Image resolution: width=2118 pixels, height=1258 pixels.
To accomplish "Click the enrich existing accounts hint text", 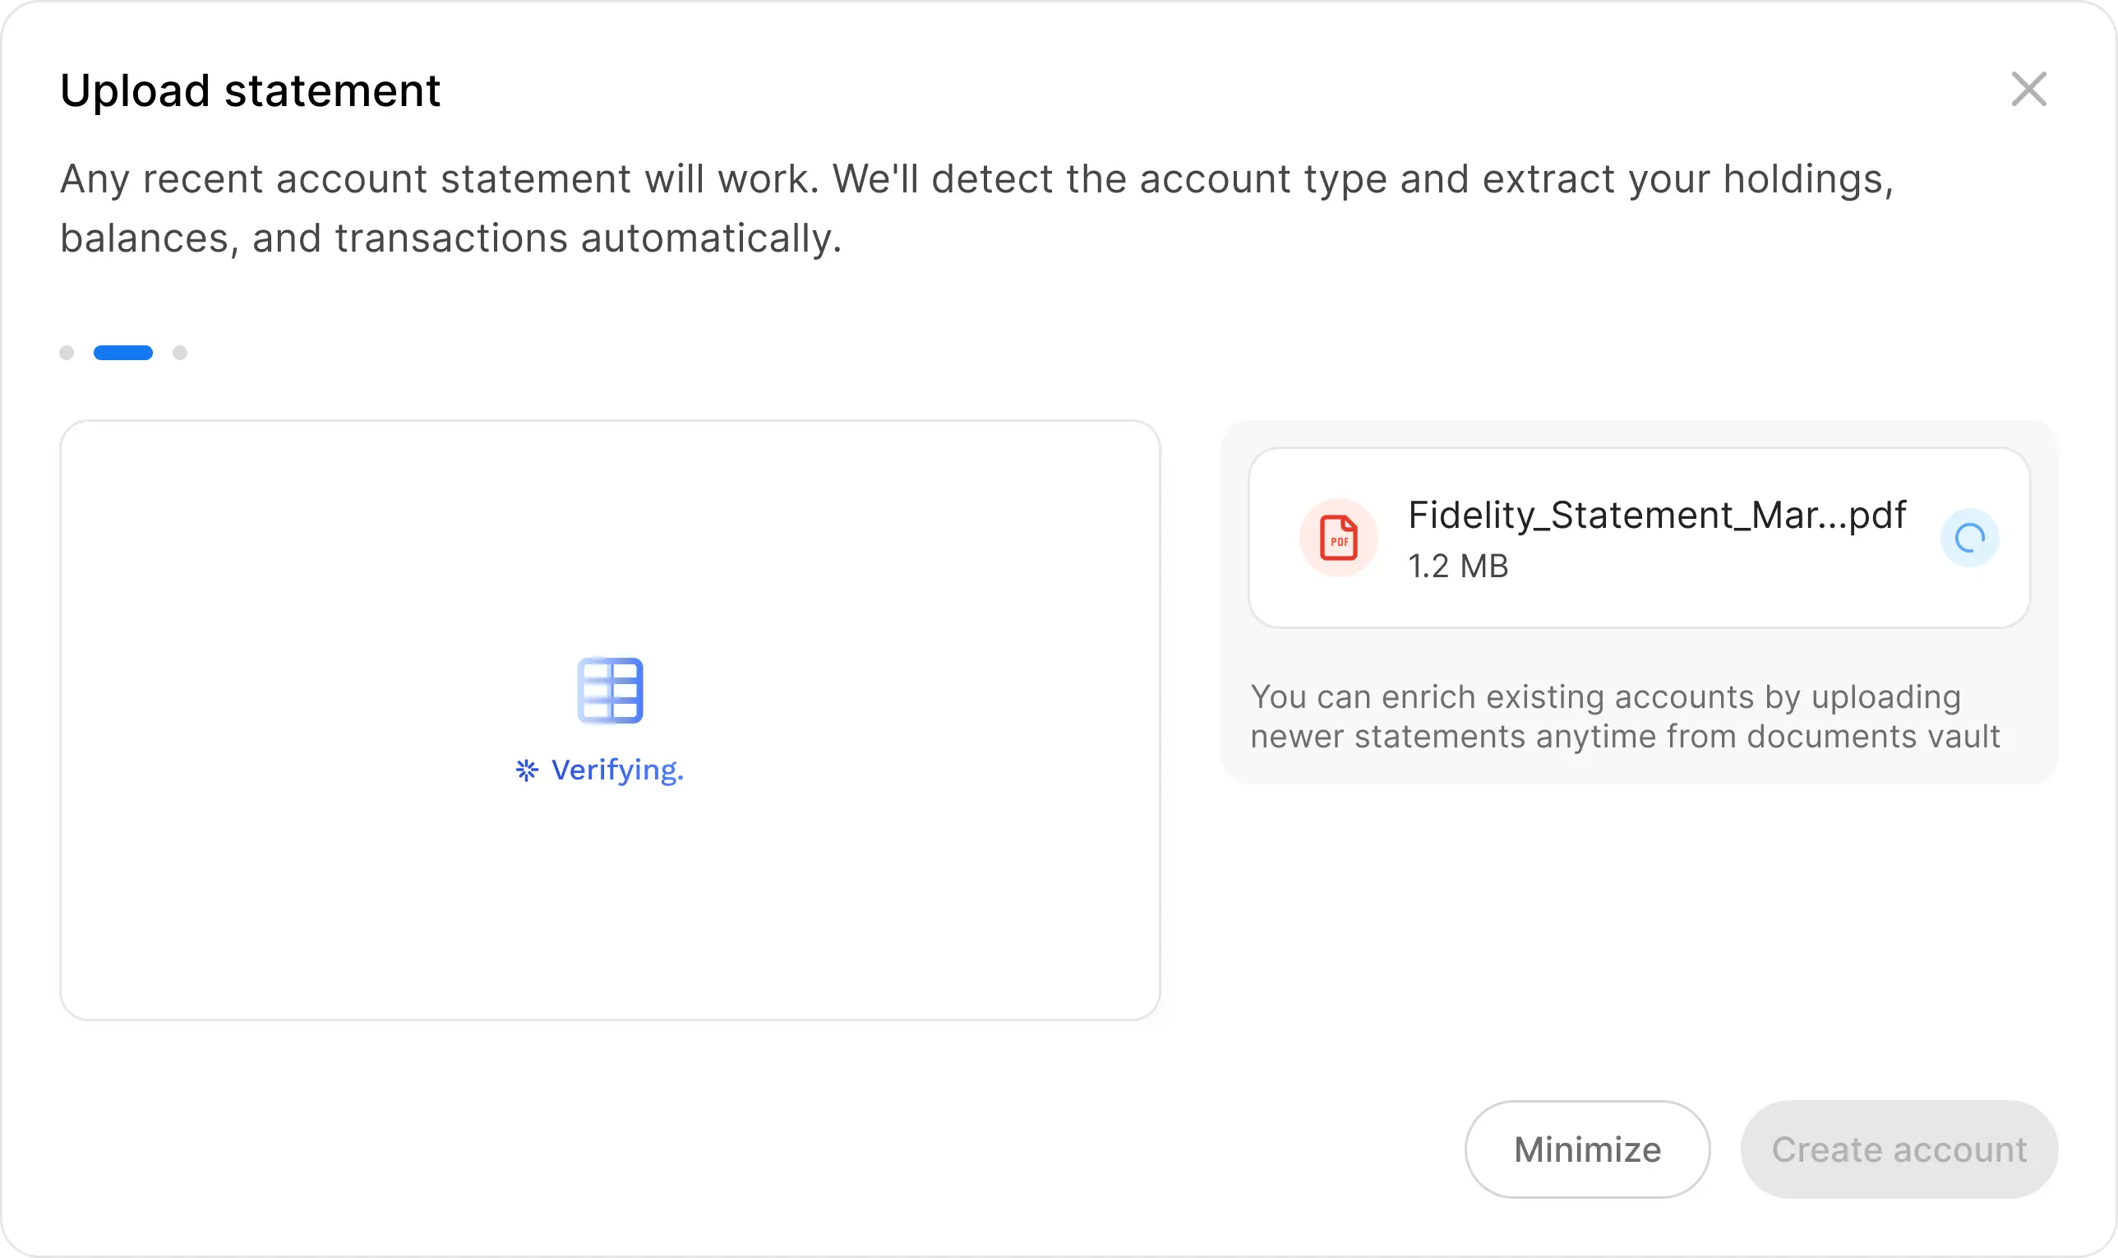I will tap(1625, 716).
